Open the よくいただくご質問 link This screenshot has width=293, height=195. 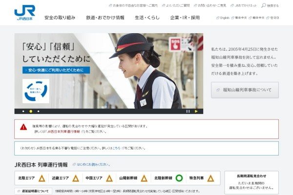(x=176, y=5)
